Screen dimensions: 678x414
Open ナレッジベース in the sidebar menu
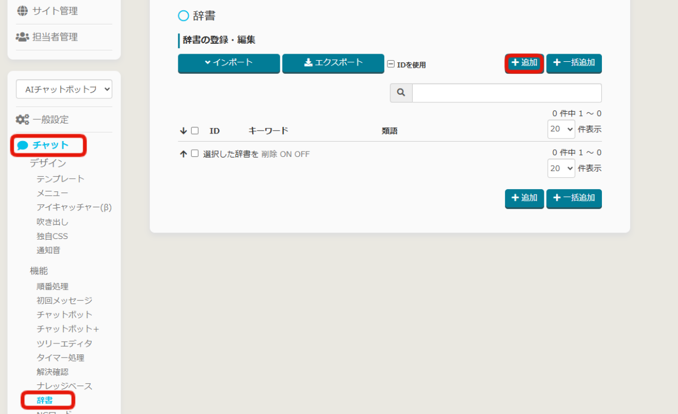tap(65, 386)
